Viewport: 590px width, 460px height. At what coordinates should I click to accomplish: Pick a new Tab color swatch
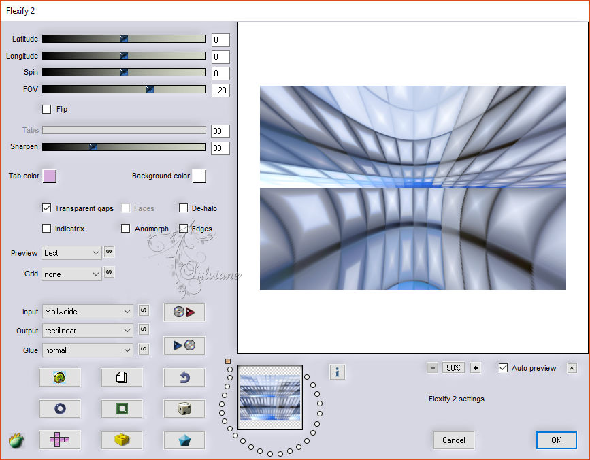50,176
